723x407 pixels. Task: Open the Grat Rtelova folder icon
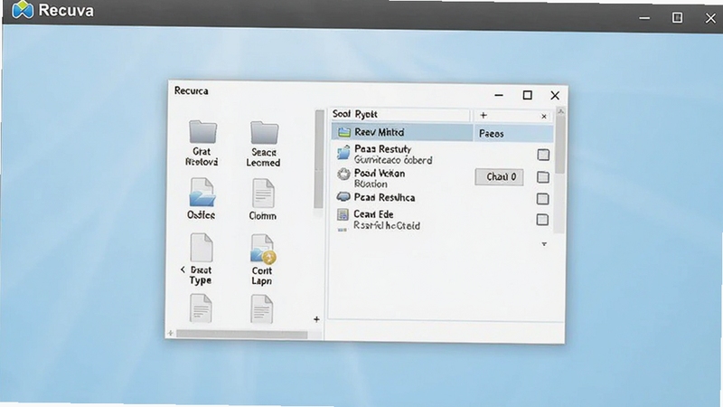202,131
